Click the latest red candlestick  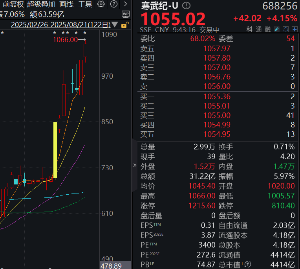pyautogui.click(x=85, y=50)
